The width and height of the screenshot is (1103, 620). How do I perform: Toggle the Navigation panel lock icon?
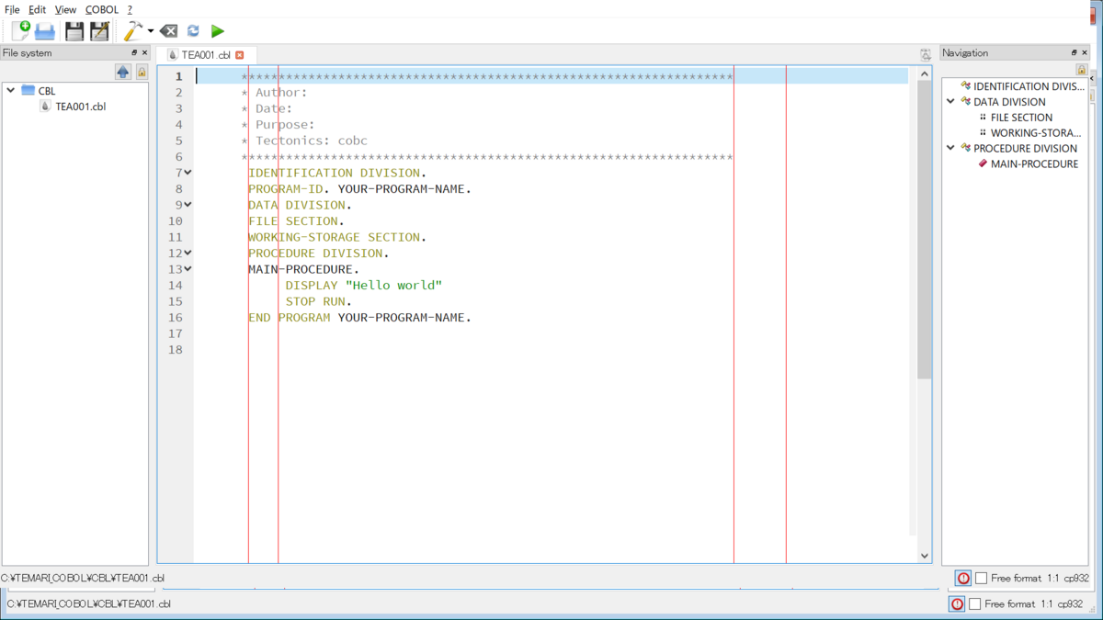tap(1081, 70)
